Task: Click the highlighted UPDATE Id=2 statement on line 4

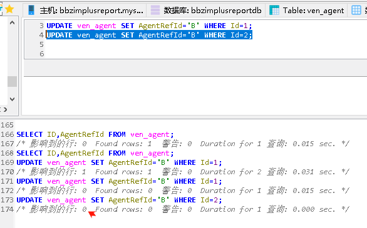Action: [149, 35]
